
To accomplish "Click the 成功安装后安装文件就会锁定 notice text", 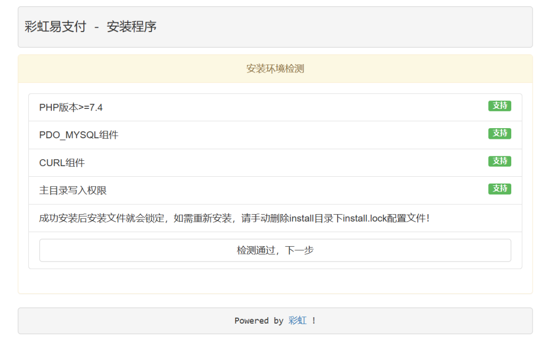I will (101, 218).
